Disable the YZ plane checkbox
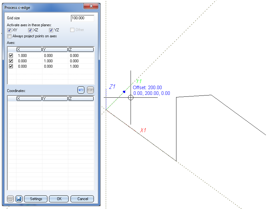This screenshot has width=270, height=209. tap(51, 30)
